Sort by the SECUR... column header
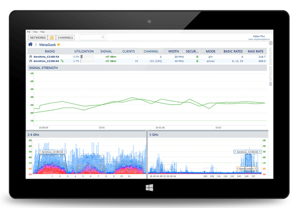Viewport: 297px width, 208px height. coord(192,51)
